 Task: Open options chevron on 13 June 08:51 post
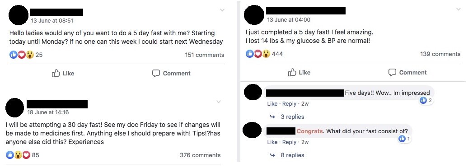pos(222,10)
